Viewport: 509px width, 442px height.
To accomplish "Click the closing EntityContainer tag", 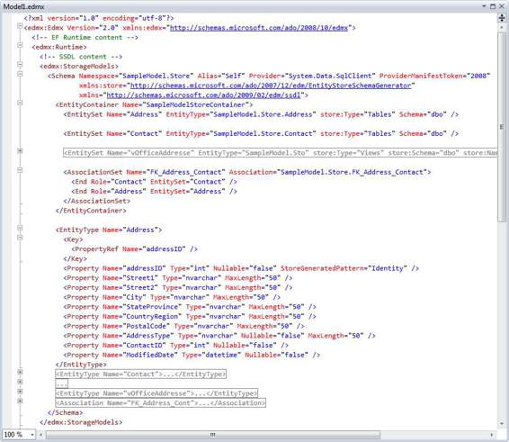I will point(91,211).
